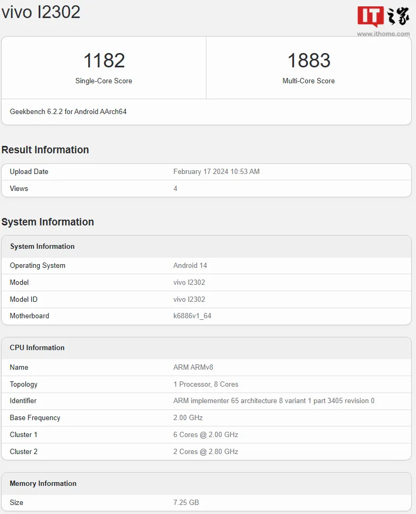Click the Multi-Core Score label

(308, 81)
